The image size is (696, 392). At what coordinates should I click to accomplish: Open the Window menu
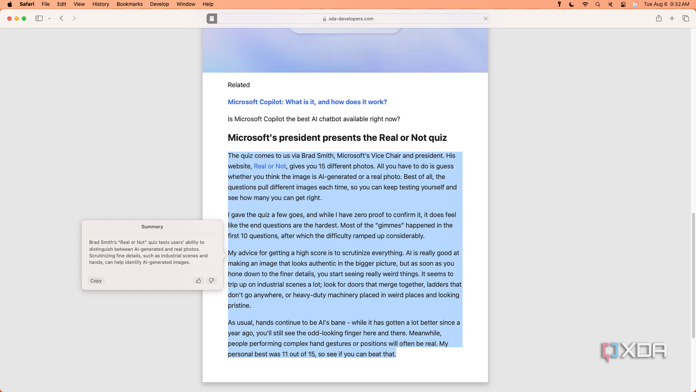[x=186, y=4]
